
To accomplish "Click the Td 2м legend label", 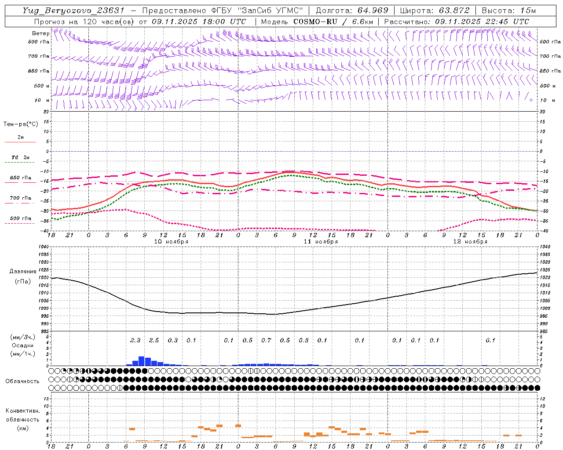I will click(21, 157).
